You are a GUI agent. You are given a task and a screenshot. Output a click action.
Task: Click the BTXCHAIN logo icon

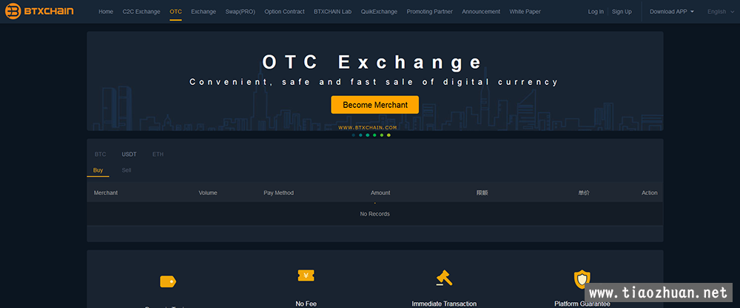pyautogui.click(x=13, y=11)
